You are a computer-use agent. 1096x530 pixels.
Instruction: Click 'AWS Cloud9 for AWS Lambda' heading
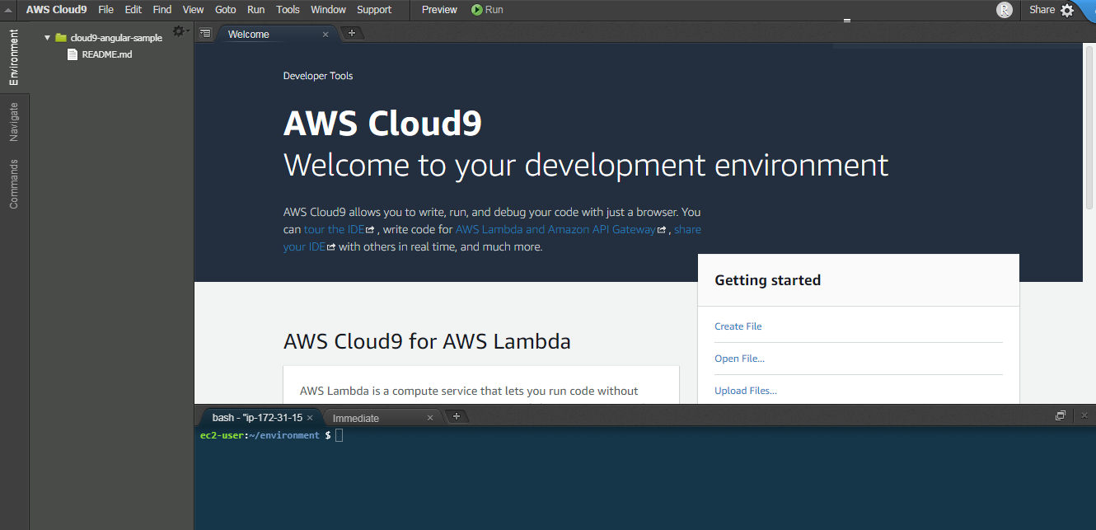pos(427,341)
